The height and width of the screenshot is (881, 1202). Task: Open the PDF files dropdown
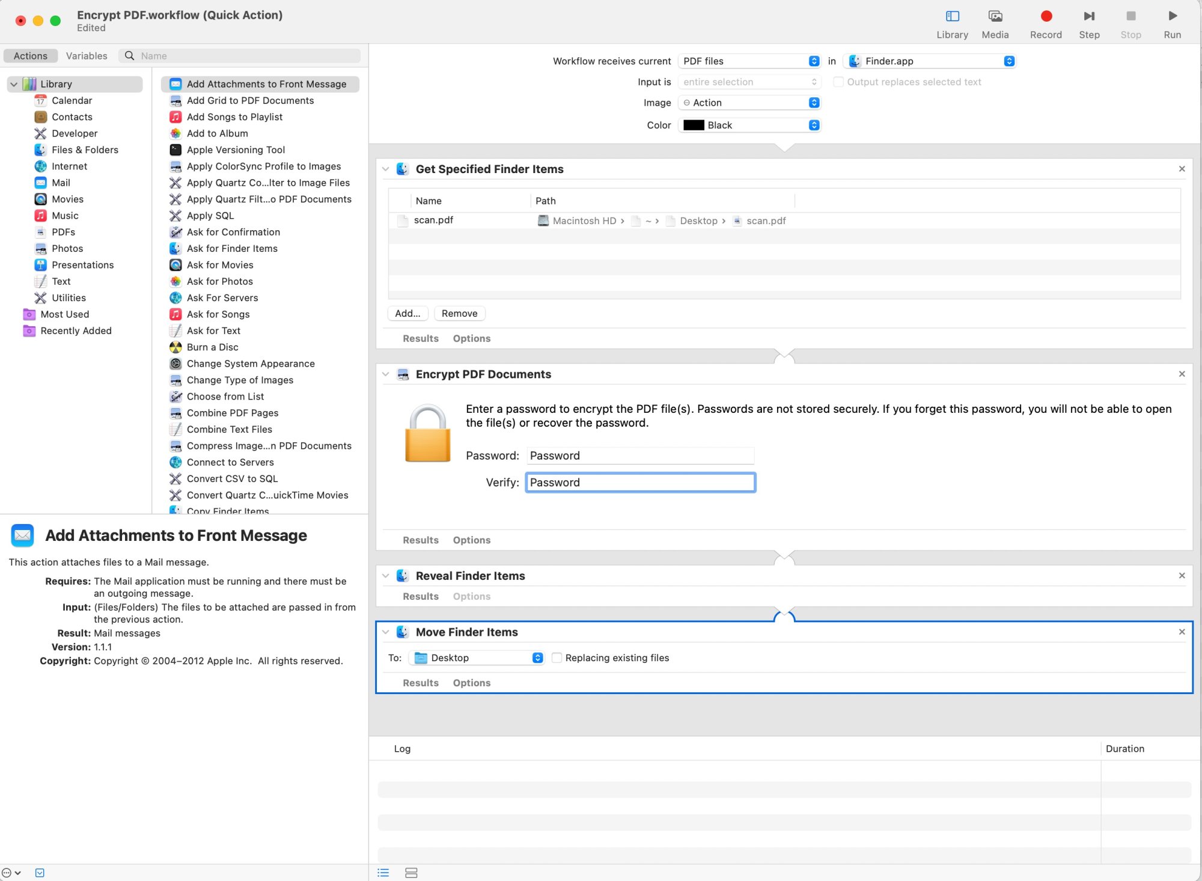click(x=749, y=61)
